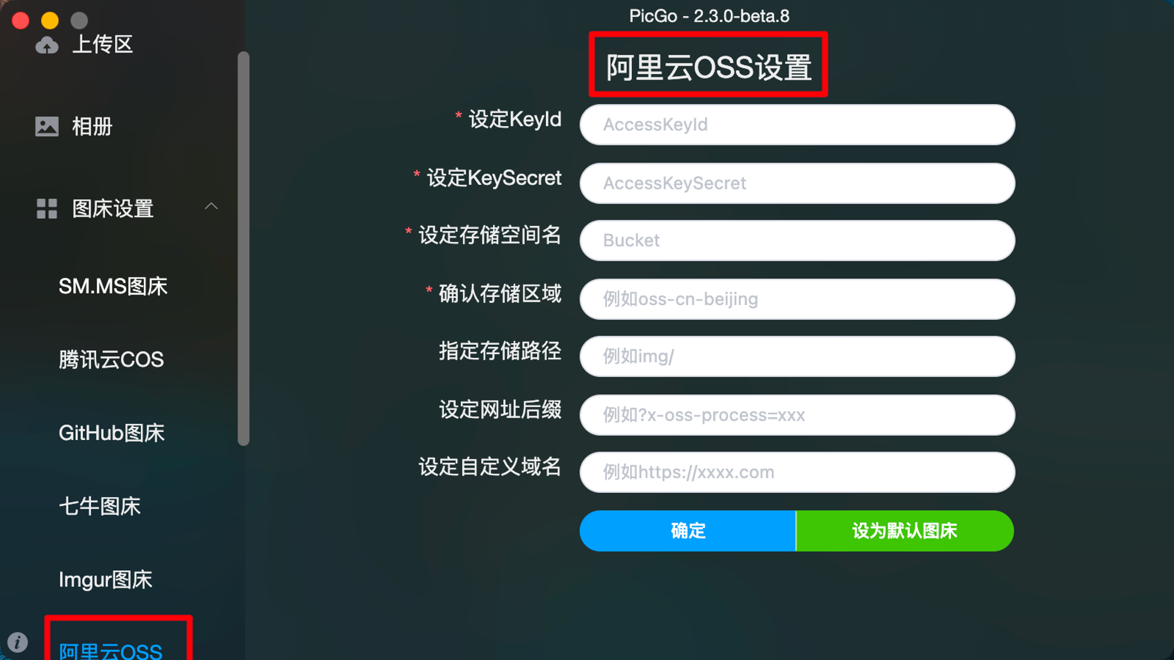This screenshot has height=660, width=1174.
Task: Click the custom domain https://xxxx.com field
Action: click(x=797, y=472)
